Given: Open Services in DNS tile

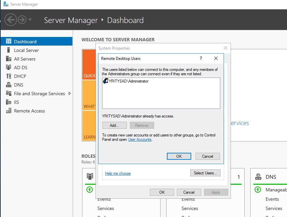Looking at the screenshot, I should point(274,208).
